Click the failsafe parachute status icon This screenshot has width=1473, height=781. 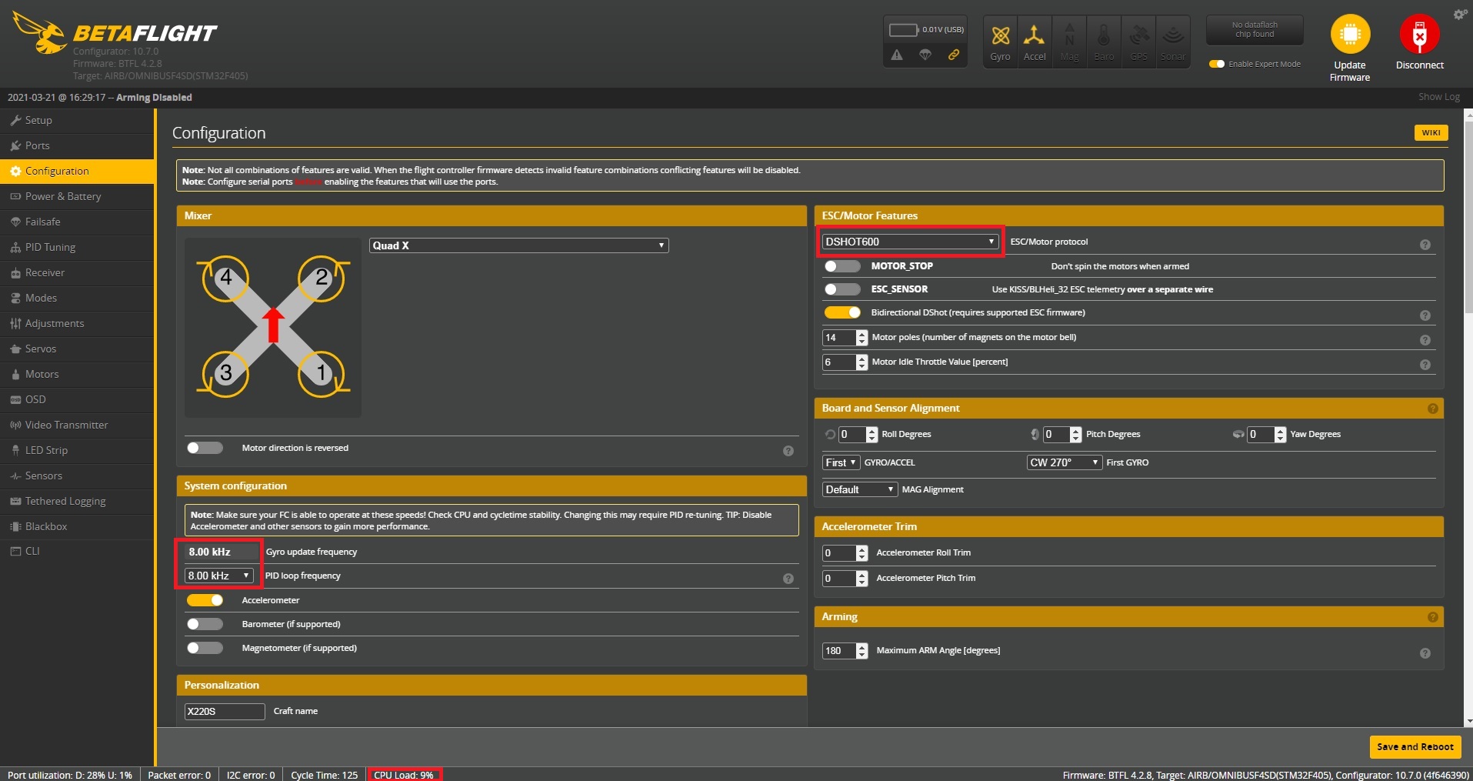point(925,55)
